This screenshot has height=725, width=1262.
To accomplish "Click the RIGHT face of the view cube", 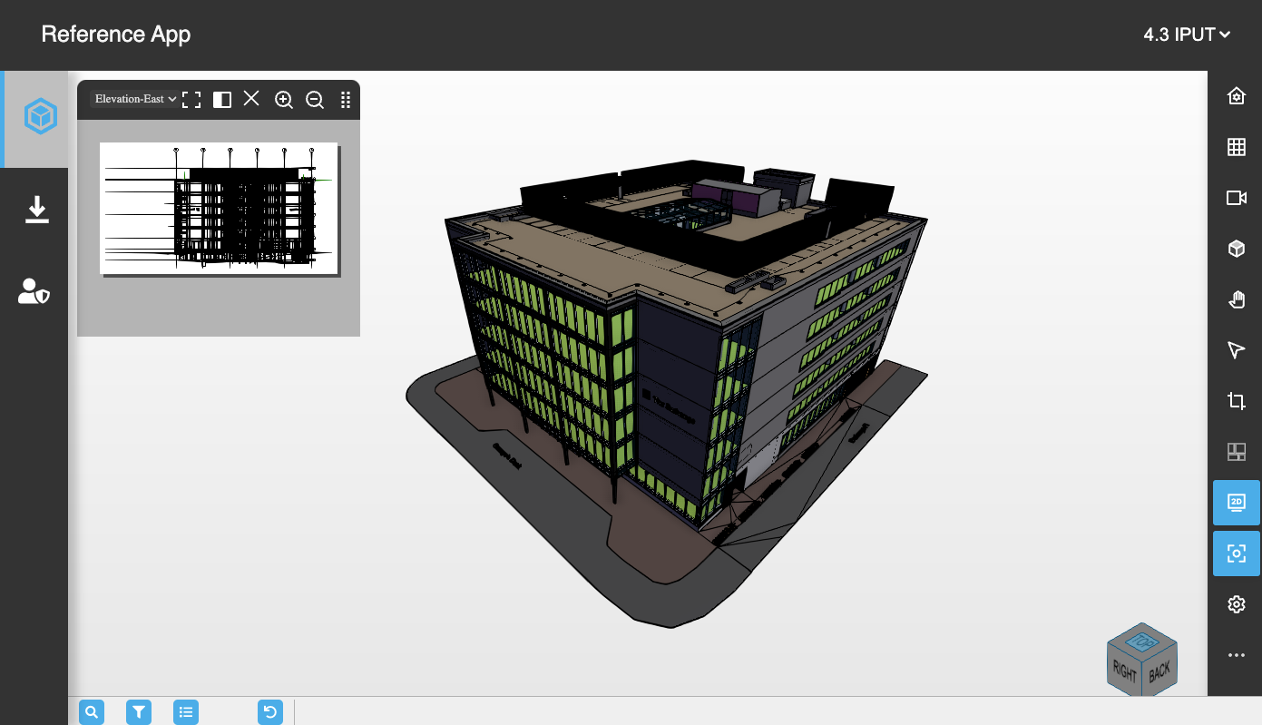I will point(1124,671).
